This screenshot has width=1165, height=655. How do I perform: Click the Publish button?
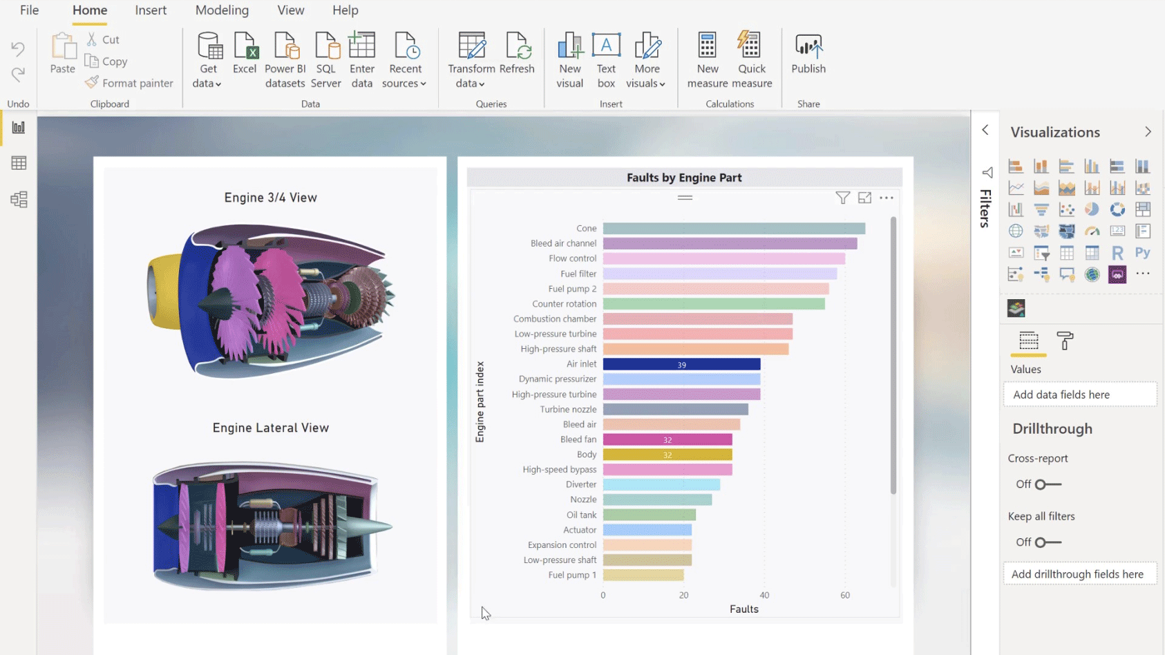coord(808,54)
